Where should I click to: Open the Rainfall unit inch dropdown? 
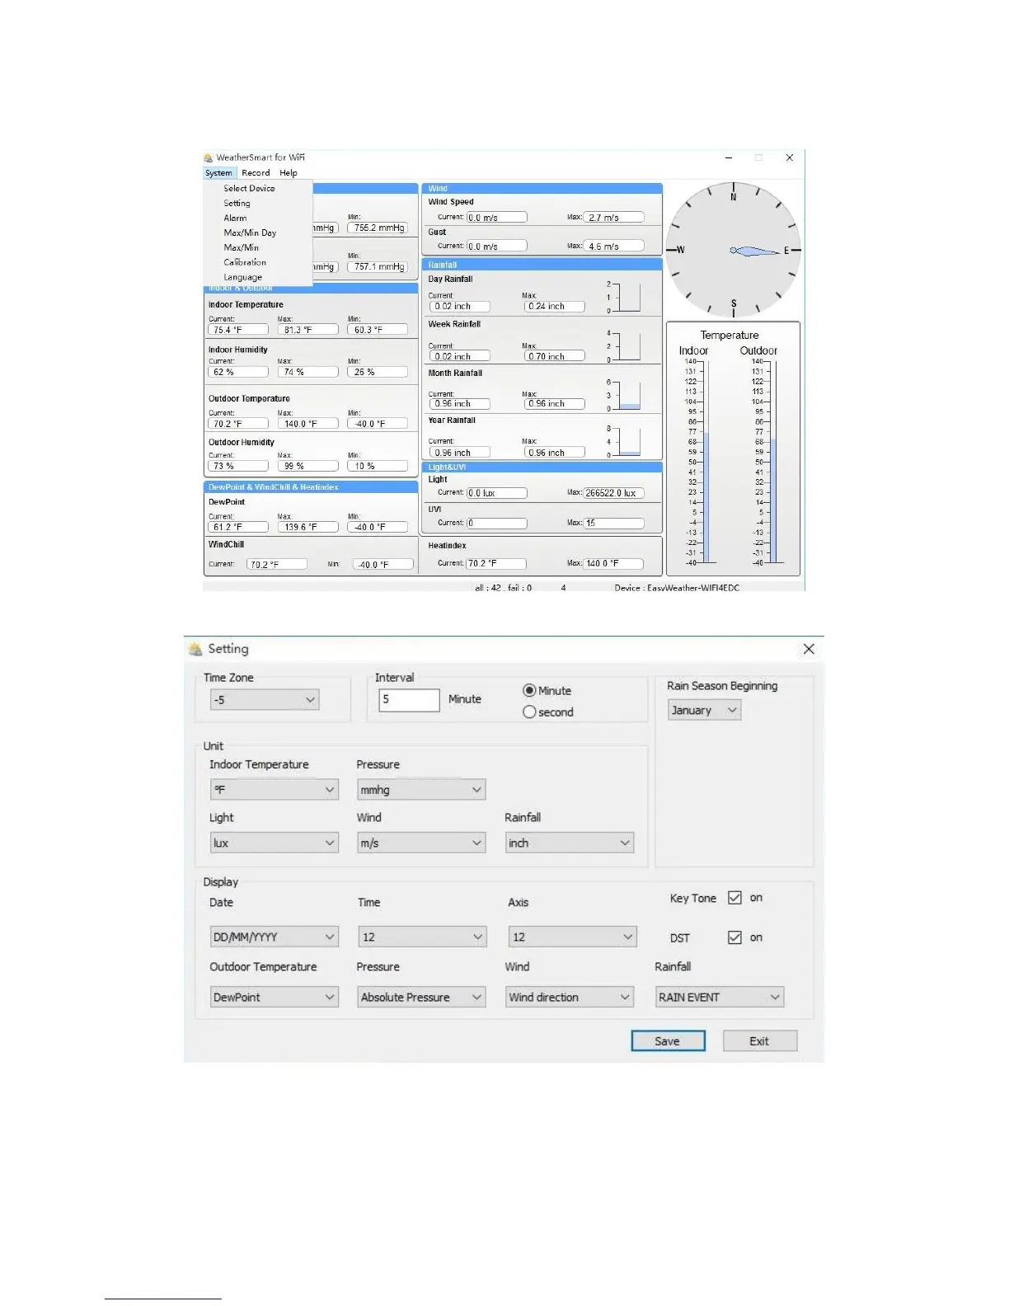(x=570, y=843)
